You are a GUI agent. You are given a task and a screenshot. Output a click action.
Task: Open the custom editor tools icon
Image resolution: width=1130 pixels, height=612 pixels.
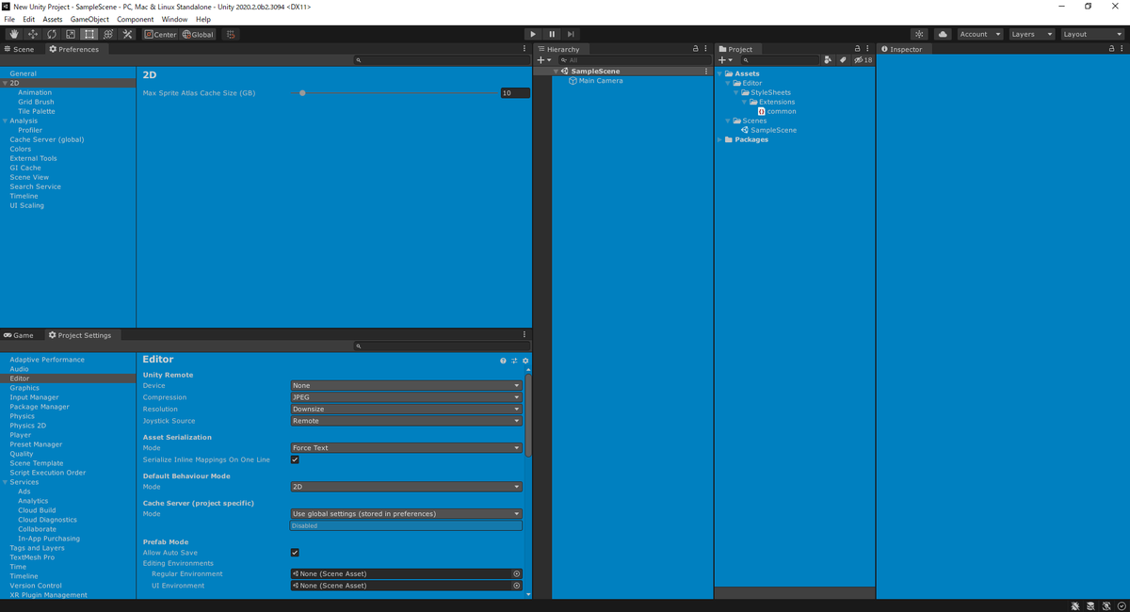(x=128, y=34)
